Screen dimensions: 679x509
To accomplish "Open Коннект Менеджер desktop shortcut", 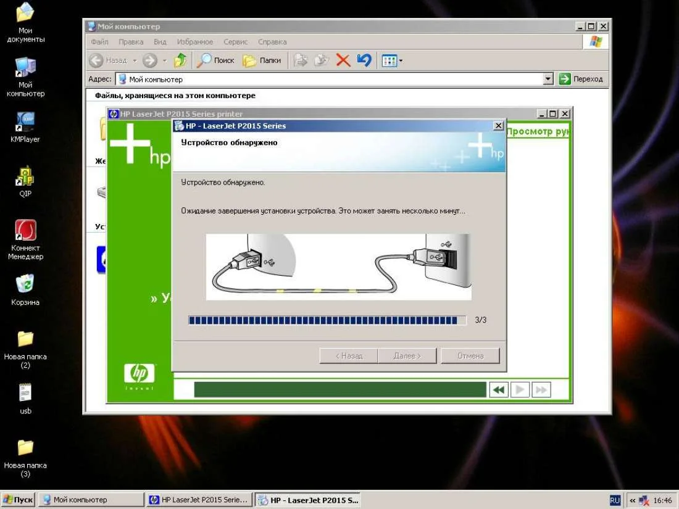I will point(25,239).
